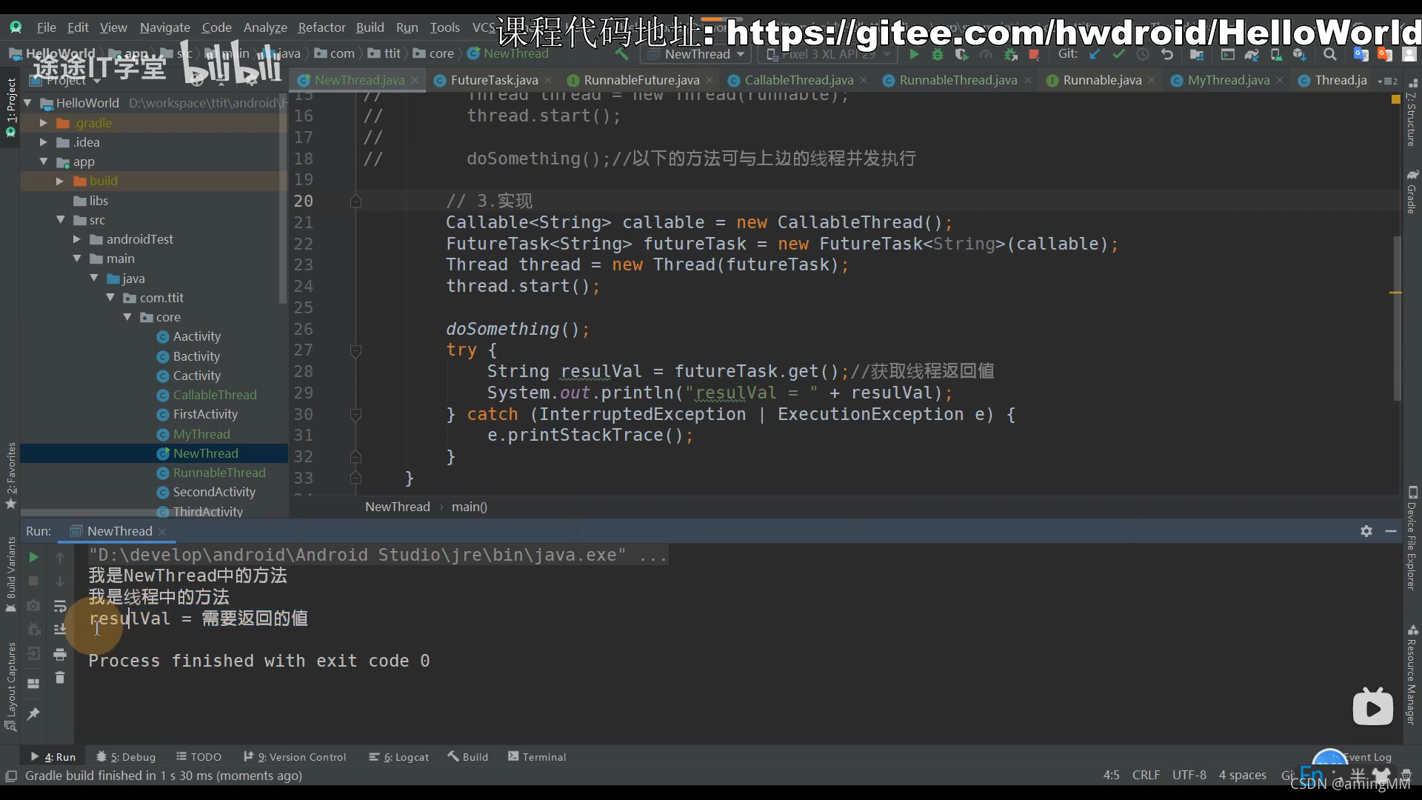This screenshot has height=800, width=1422.
Task: Click the TODO tab in bottom bar
Action: click(x=205, y=757)
